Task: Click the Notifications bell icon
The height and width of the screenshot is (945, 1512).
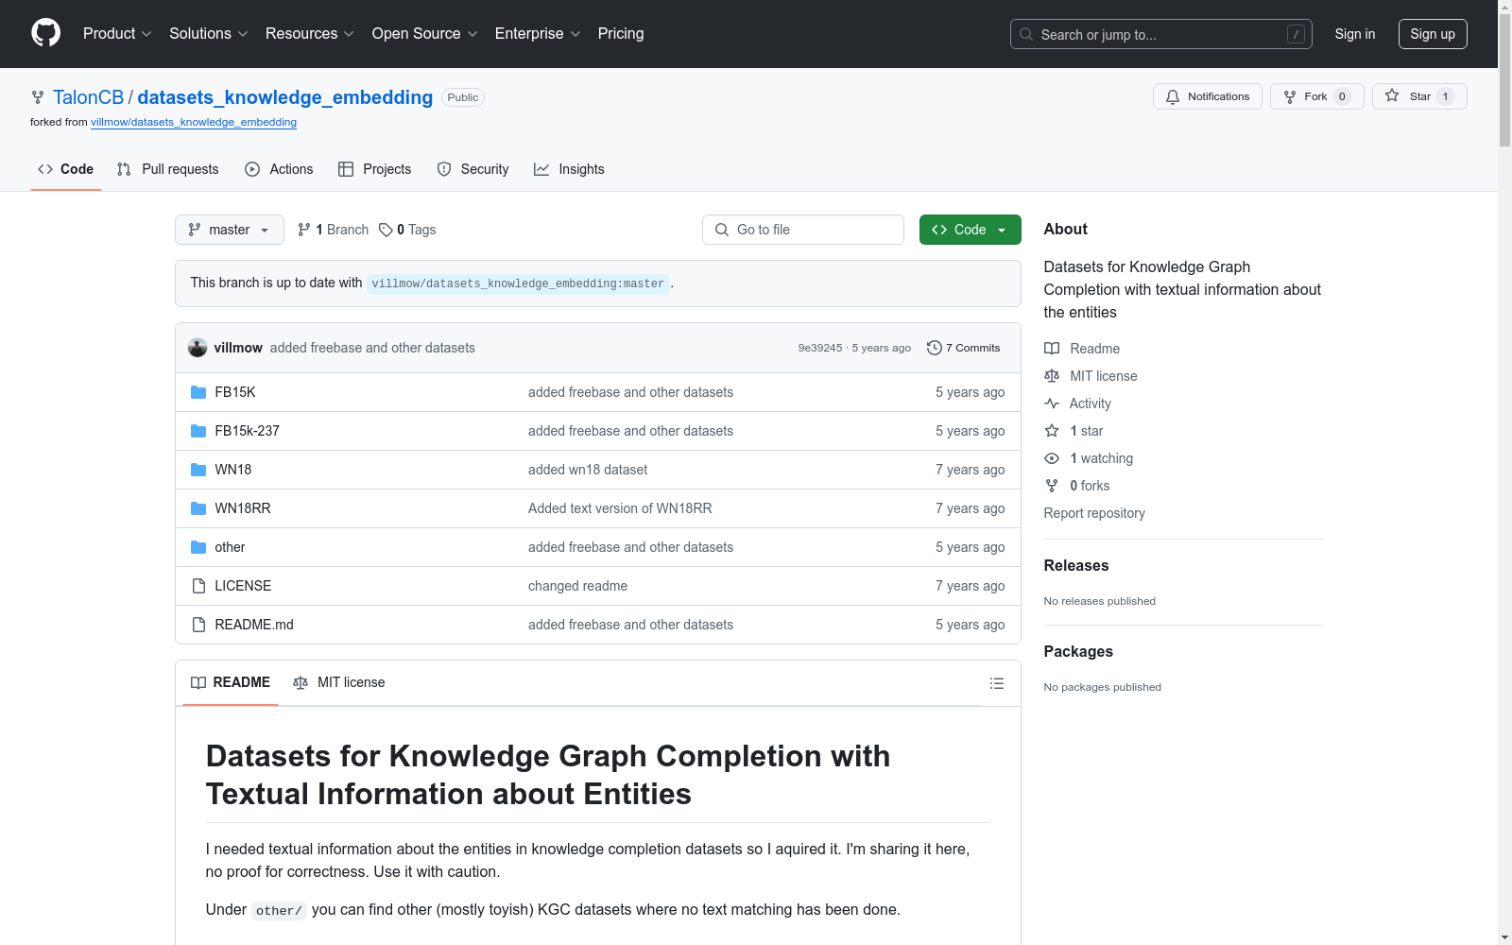Action: click(1173, 96)
